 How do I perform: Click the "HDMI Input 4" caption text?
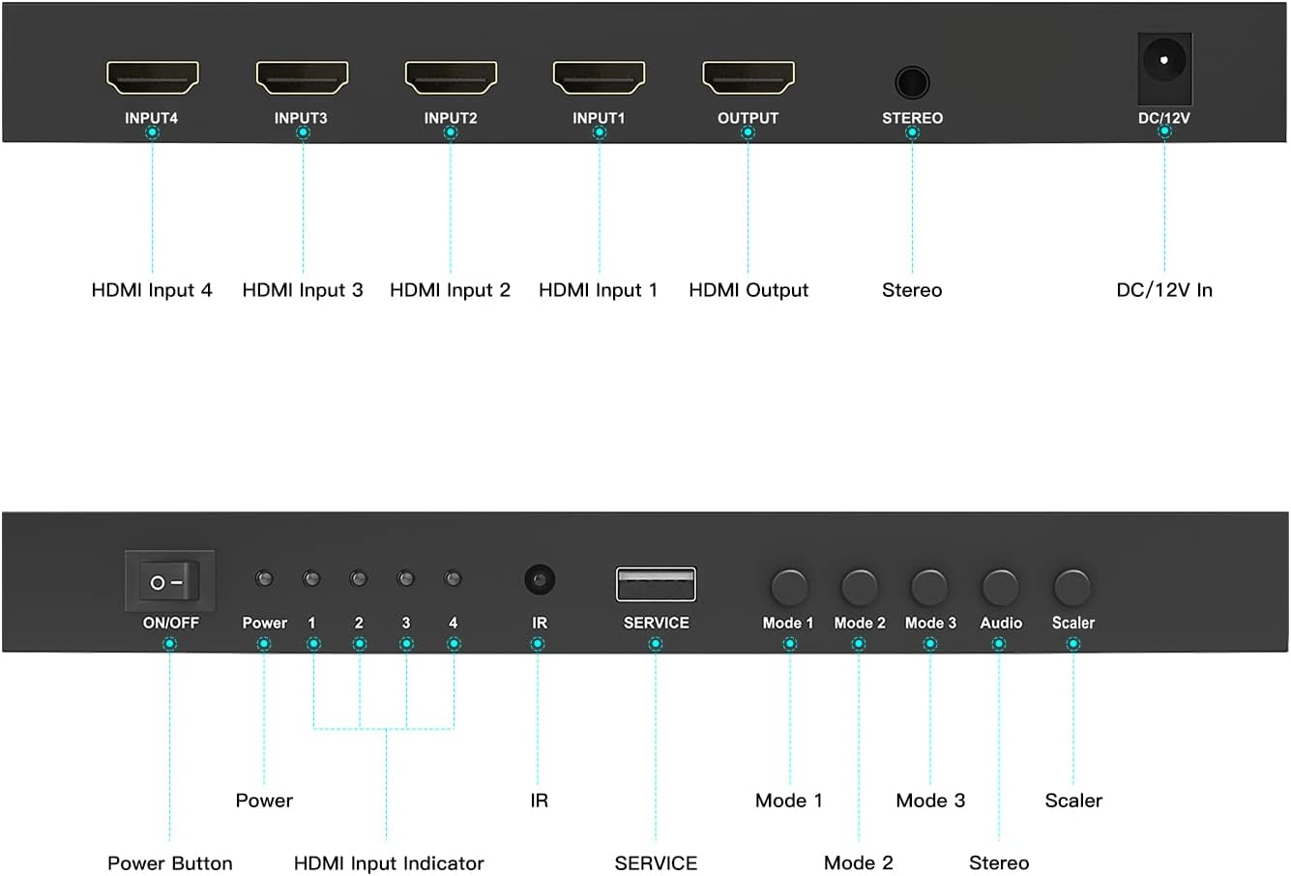click(152, 290)
